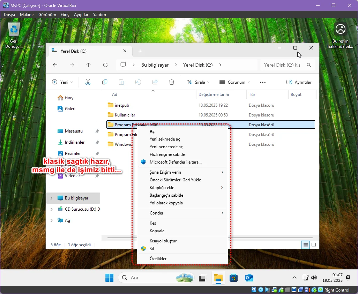This screenshot has width=358, height=294.
Task: Toggle the Ayrıntılar details pane button
Action: pos(299,82)
